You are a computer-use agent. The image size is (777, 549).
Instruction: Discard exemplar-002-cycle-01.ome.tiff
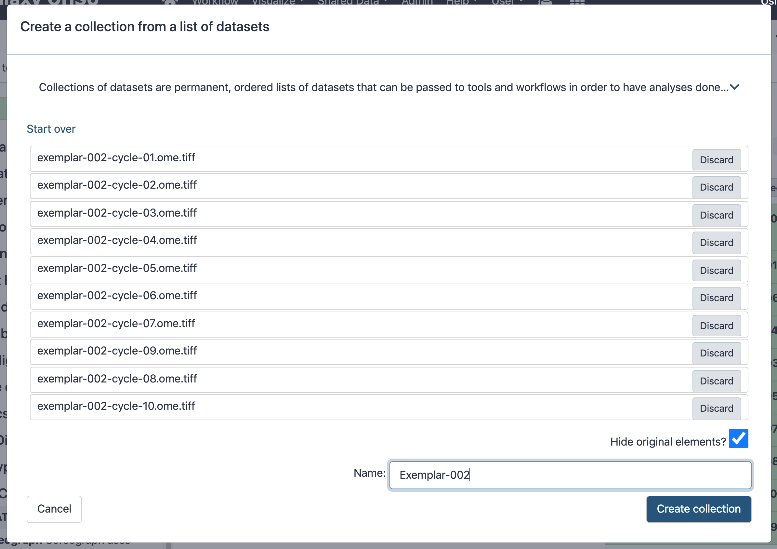pyautogui.click(x=717, y=160)
